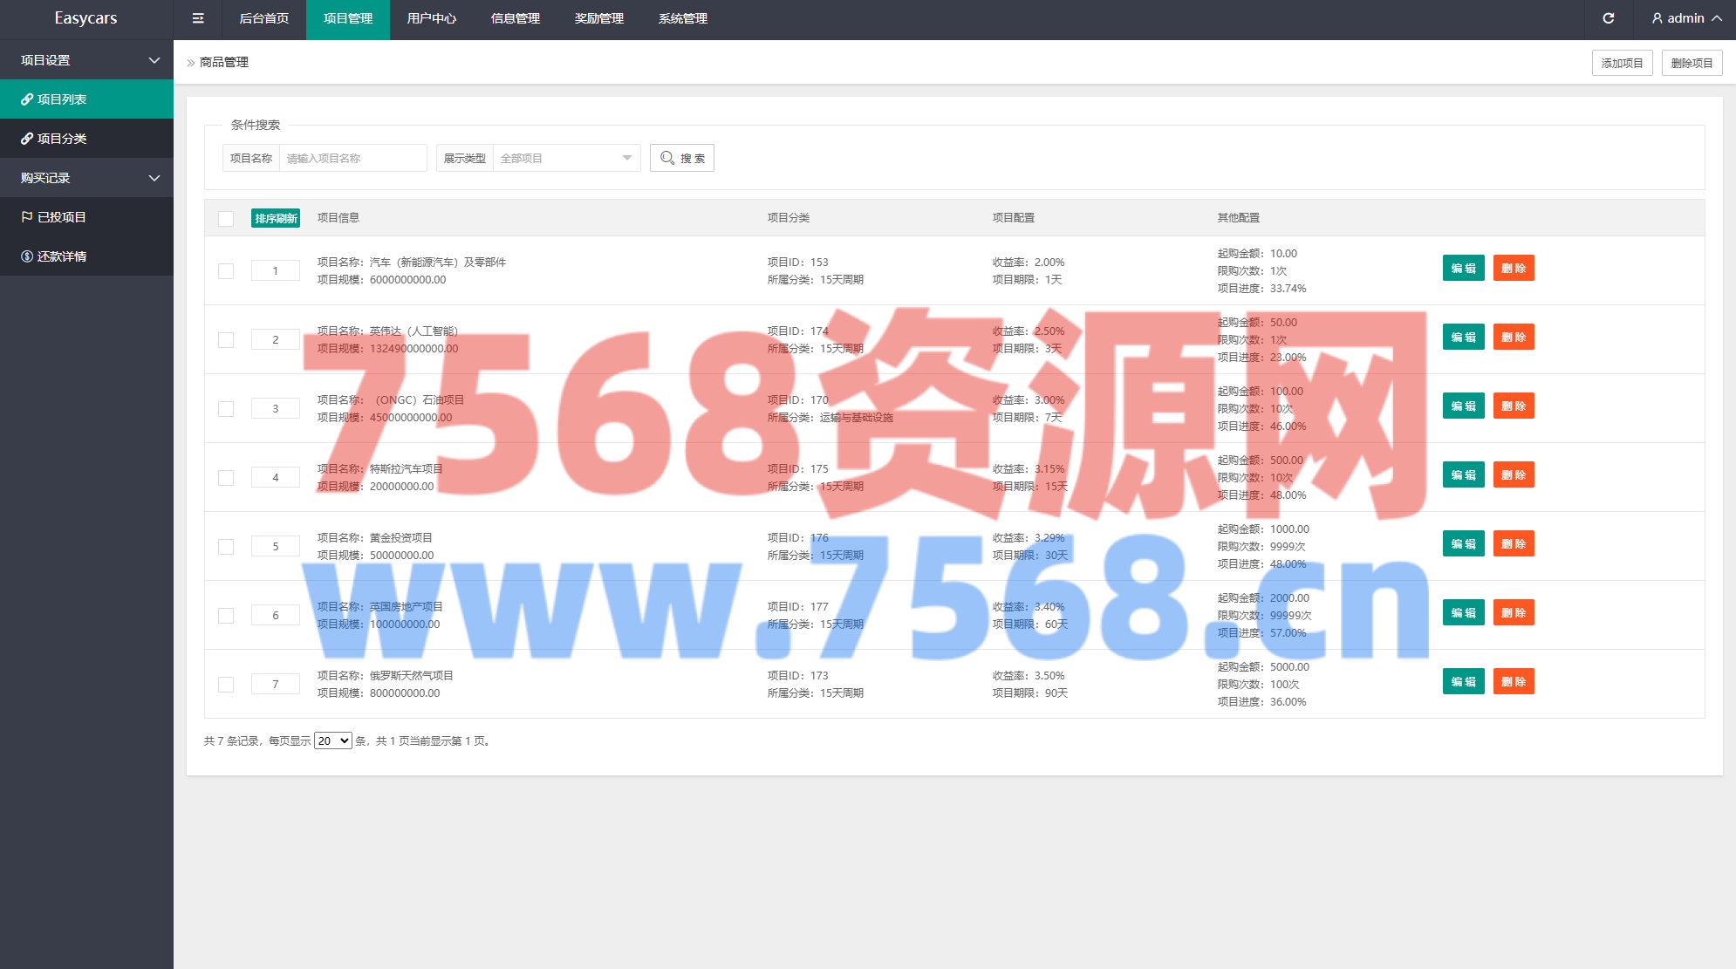Check the checkbox for row 1
Screen dimensions: 1736x969
click(226, 271)
